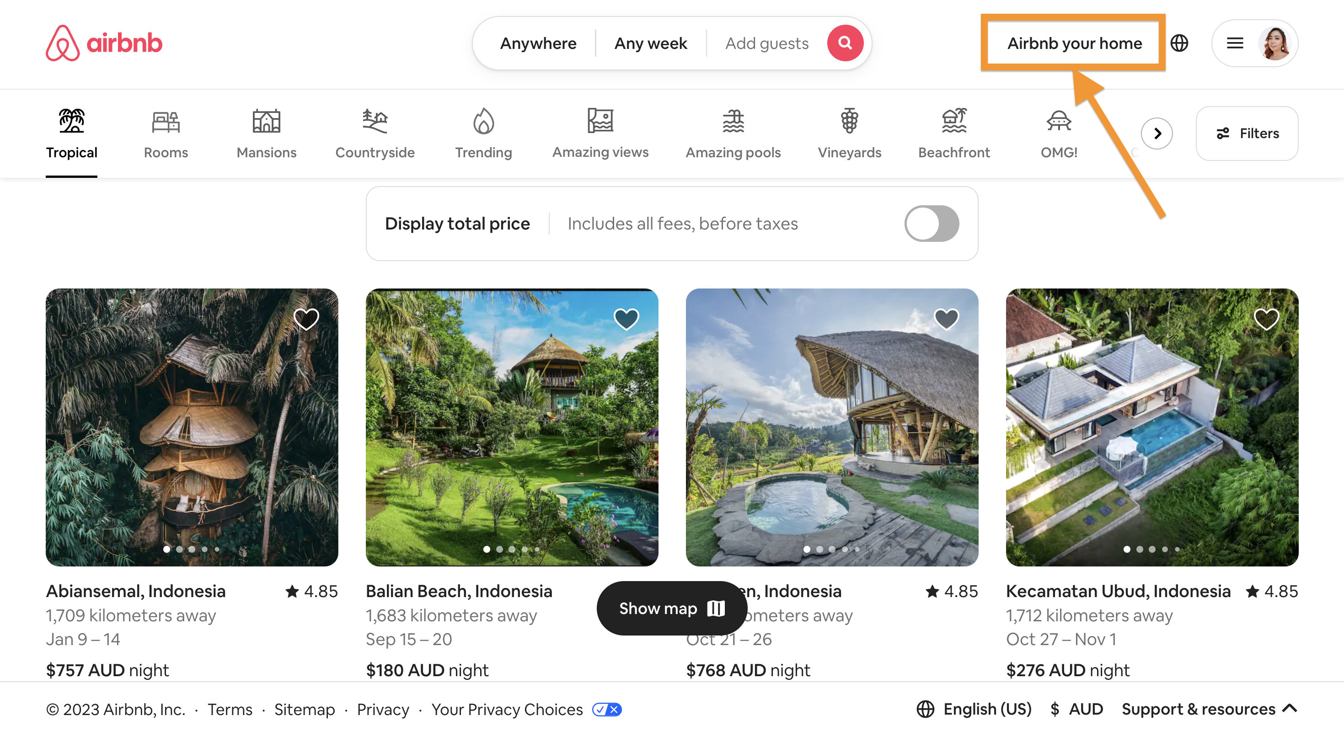Click Airbnb your home button
Screen dimensions: 1344x737
tap(1076, 43)
